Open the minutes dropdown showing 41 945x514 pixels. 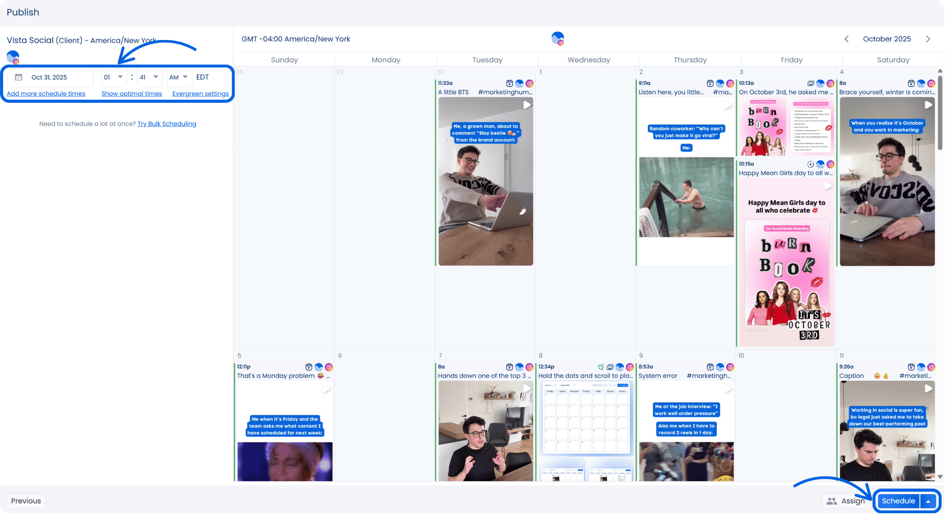[x=149, y=77]
